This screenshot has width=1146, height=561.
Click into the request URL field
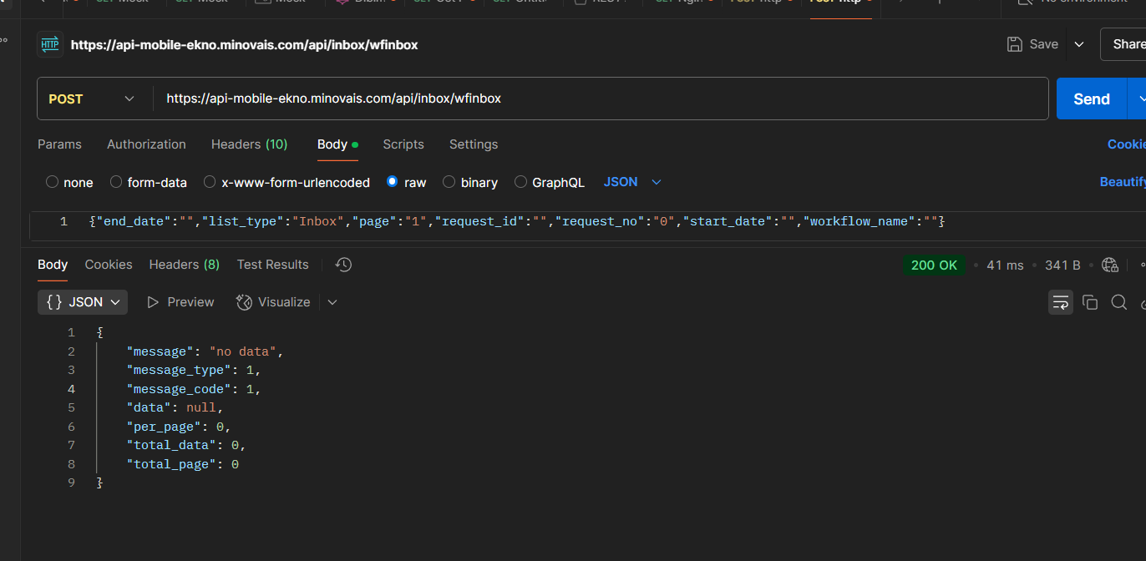pos(601,99)
